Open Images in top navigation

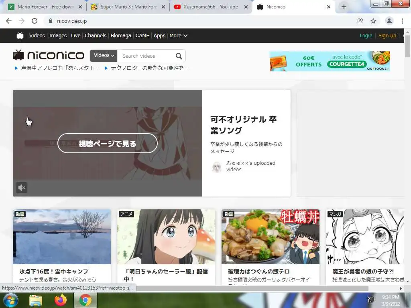coord(58,35)
